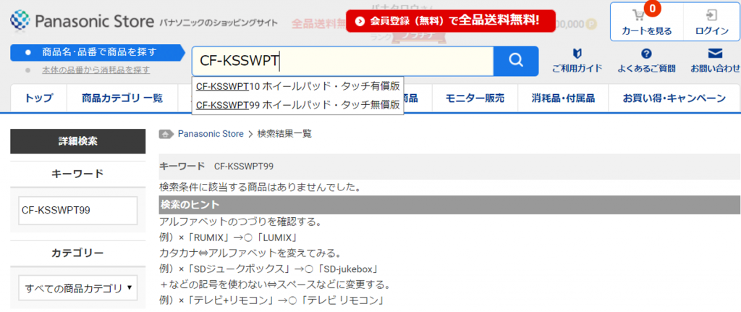Open the 商品カテゴリ一覧 navigation tab
This screenshot has width=741, height=312.
click(x=122, y=98)
